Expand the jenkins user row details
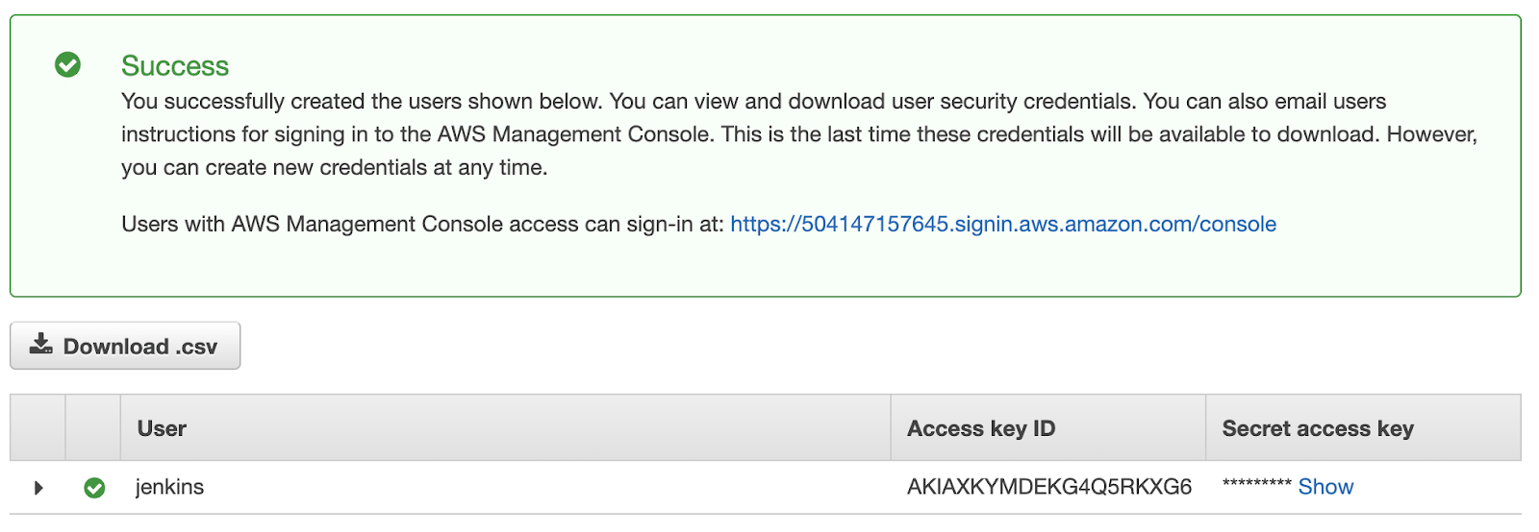This screenshot has width=1539, height=532. [38, 488]
